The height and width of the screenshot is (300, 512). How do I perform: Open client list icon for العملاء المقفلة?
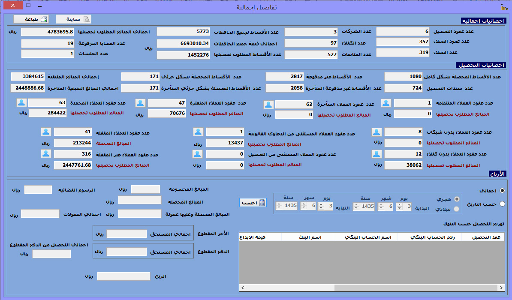tap(46, 132)
